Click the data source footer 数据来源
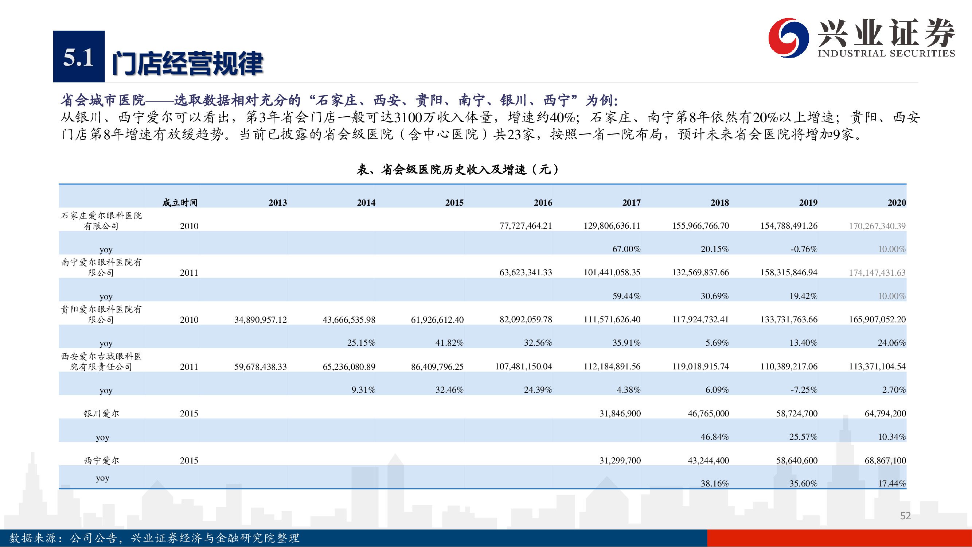 154,538
